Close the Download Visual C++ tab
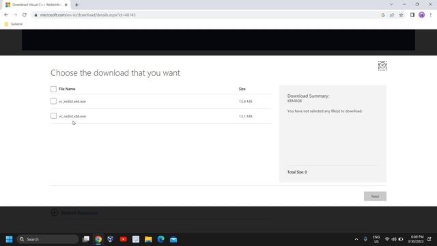Viewport: 437px width, 246px height. [x=66, y=5]
